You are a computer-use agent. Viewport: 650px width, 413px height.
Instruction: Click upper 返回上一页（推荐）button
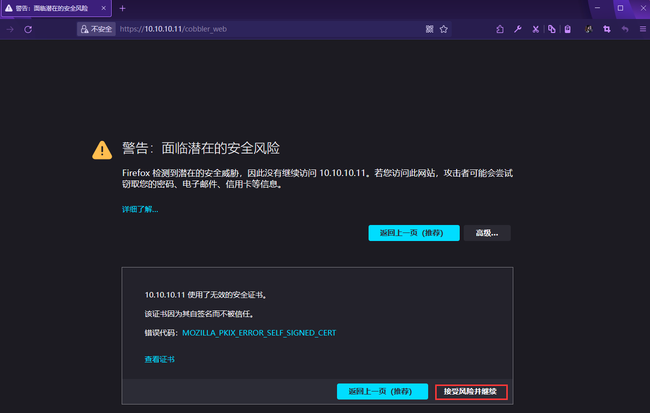click(x=414, y=233)
